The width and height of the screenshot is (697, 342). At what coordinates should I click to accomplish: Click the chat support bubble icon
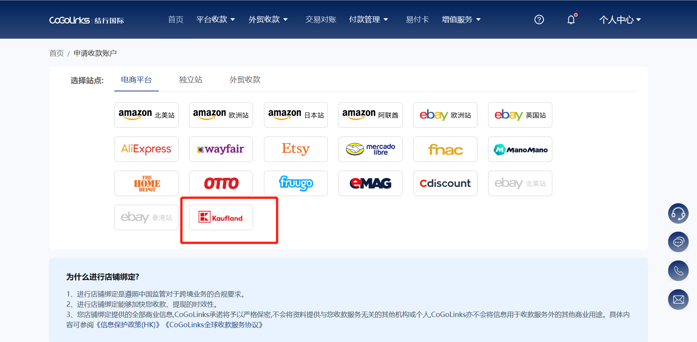[x=678, y=242]
